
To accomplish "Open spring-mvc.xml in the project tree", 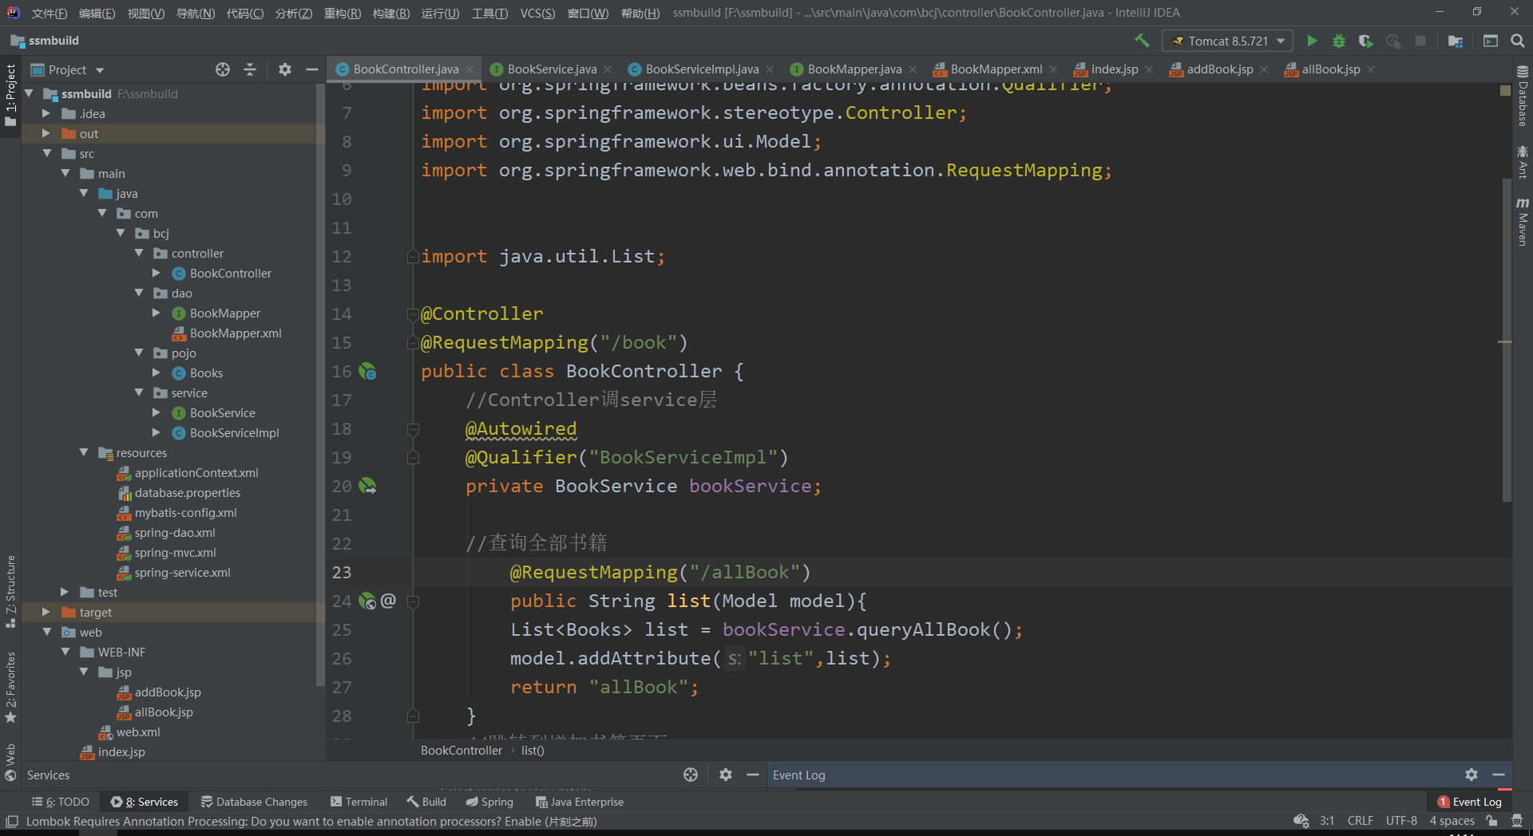I will [x=175, y=552].
